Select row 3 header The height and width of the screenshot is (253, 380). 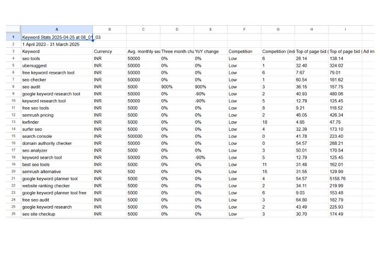(13, 51)
